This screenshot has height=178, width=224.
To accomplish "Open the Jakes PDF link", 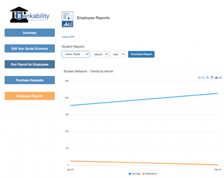I will tap(68, 37).
